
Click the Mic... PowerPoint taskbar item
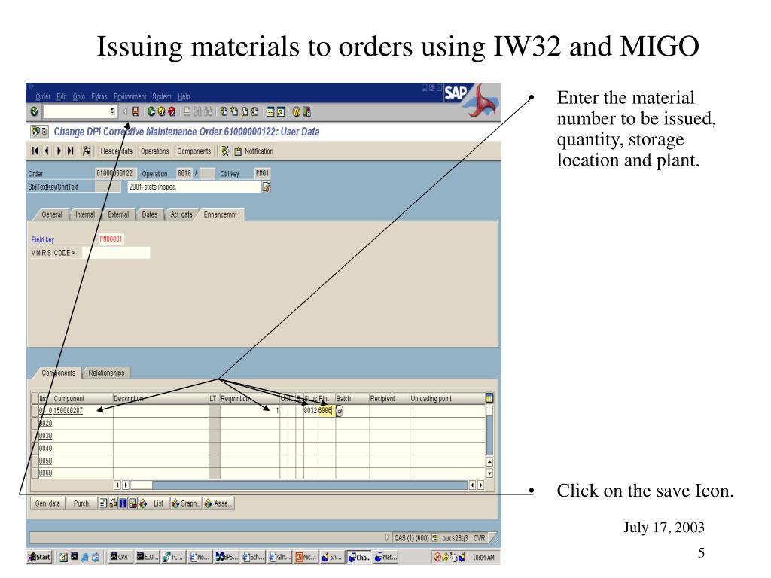(306, 557)
